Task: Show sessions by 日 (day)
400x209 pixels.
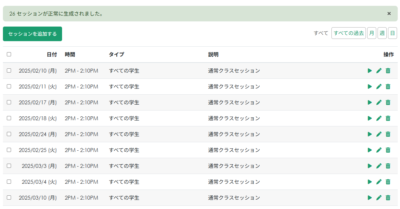Action: pyautogui.click(x=392, y=33)
